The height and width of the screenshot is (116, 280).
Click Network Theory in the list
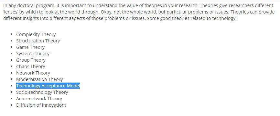pyautogui.click(x=33, y=73)
